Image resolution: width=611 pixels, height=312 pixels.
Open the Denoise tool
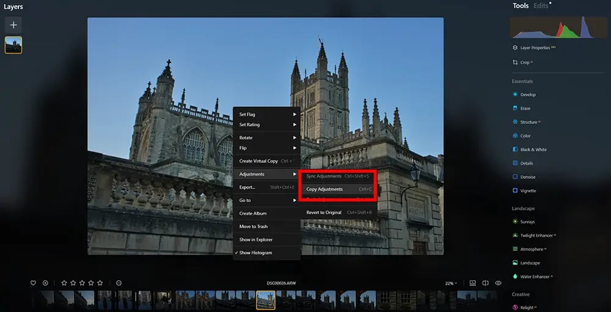pyautogui.click(x=524, y=177)
